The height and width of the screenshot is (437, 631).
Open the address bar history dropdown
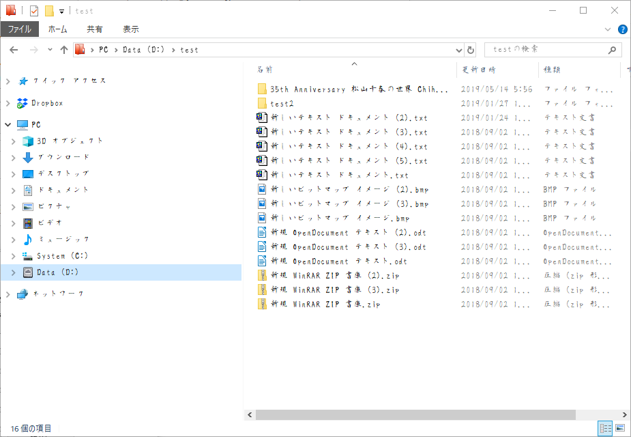(458, 50)
